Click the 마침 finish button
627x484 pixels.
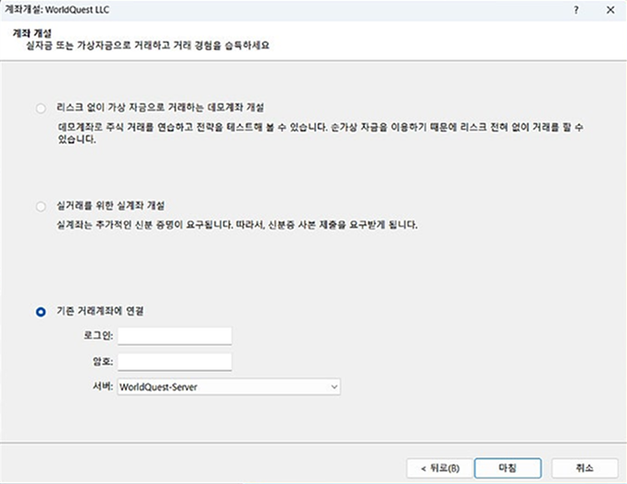[508, 468]
